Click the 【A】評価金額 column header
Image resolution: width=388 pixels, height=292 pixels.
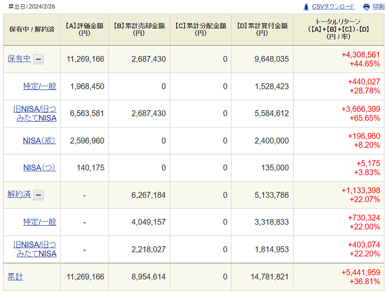pyautogui.click(x=85, y=29)
